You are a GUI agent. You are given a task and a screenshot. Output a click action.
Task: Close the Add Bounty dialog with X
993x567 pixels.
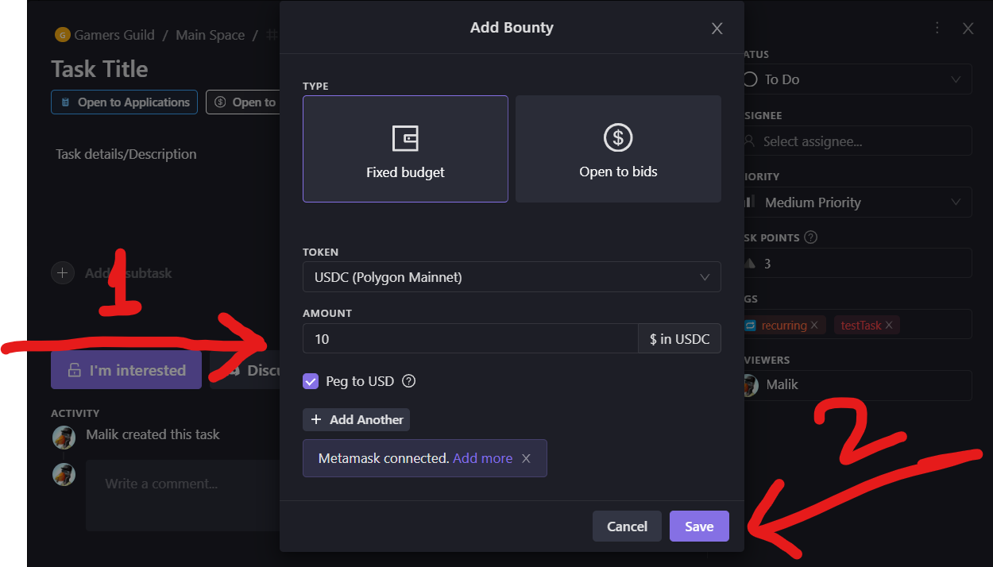pyautogui.click(x=717, y=29)
